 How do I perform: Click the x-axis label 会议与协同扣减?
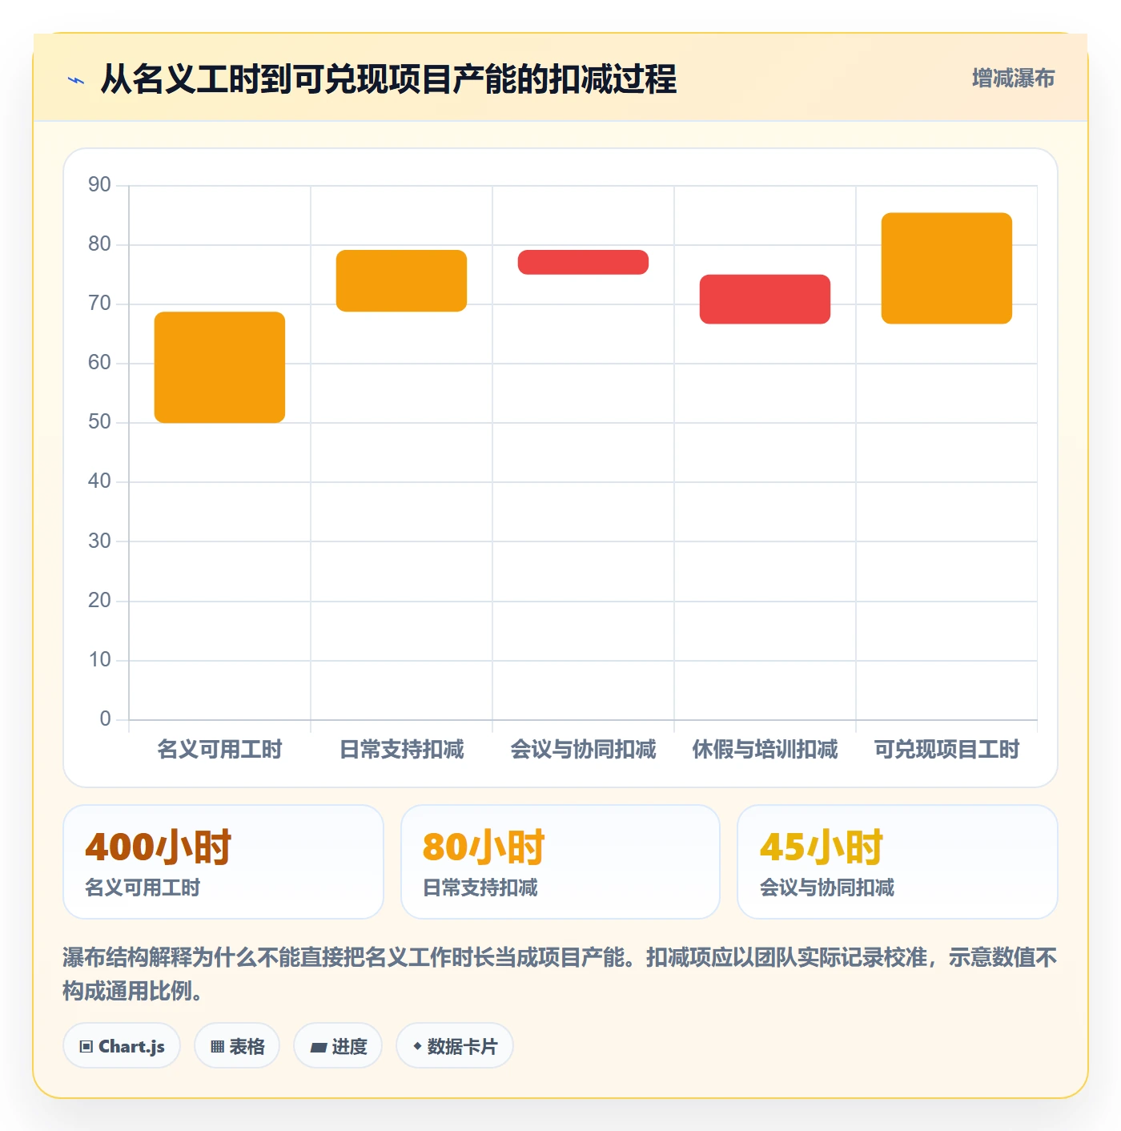coord(583,750)
